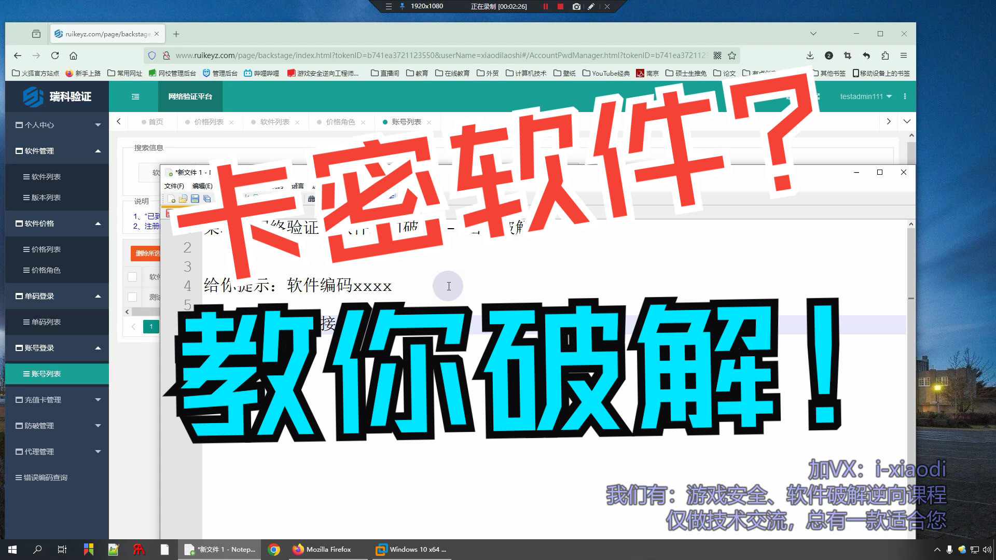Viewport: 996px width, 560px height.
Task: Open Firefox downloads panel
Action: [810, 55]
